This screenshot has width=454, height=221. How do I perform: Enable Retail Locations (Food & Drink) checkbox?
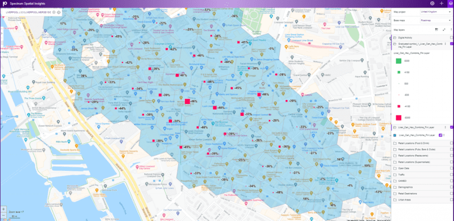pos(451,143)
